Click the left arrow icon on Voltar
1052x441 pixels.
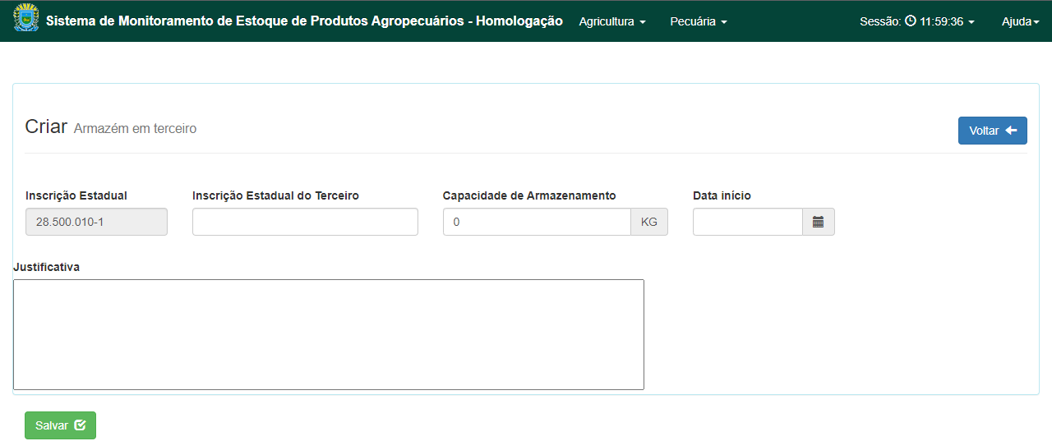point(1011,131)
